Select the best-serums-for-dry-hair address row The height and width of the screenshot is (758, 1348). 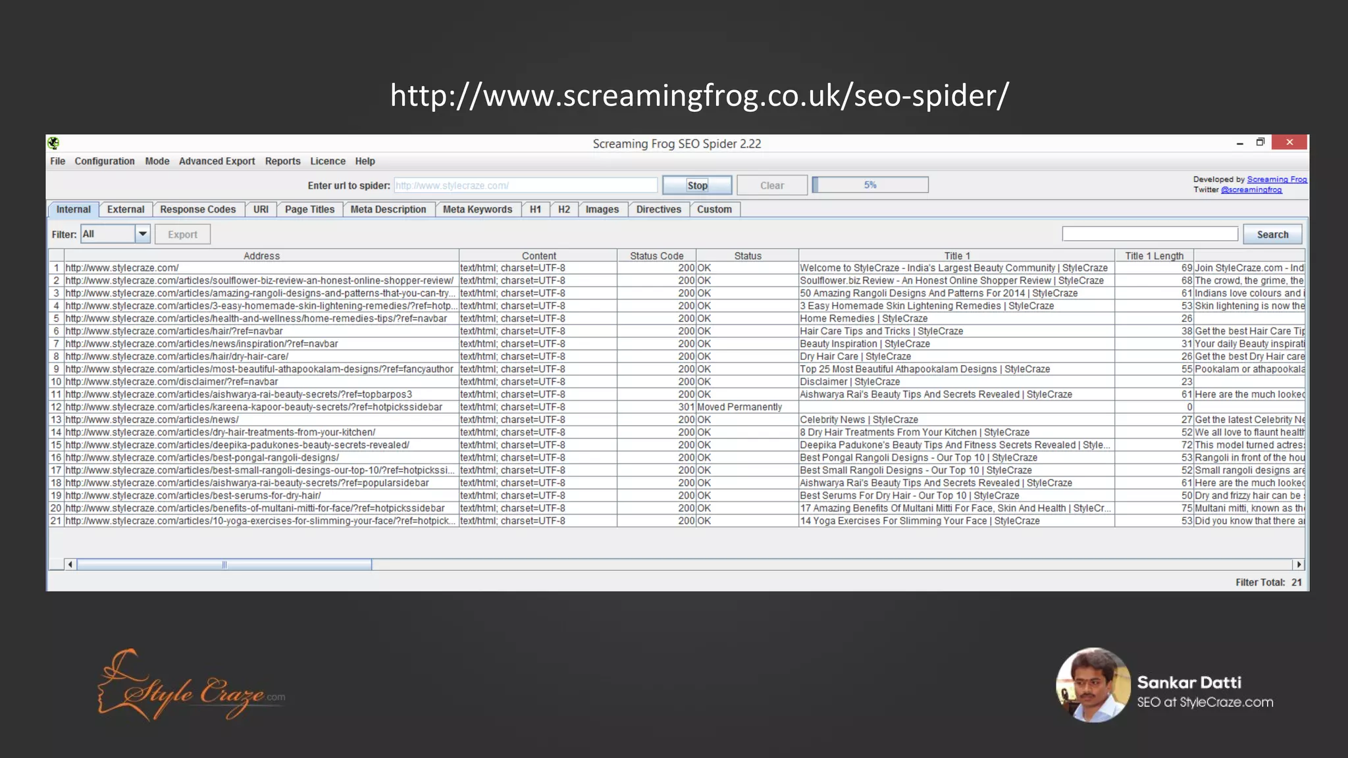point(261,495)
